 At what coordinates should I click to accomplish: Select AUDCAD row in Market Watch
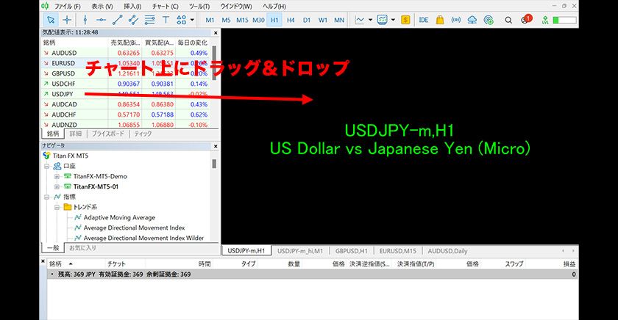(x=126, y=104)
